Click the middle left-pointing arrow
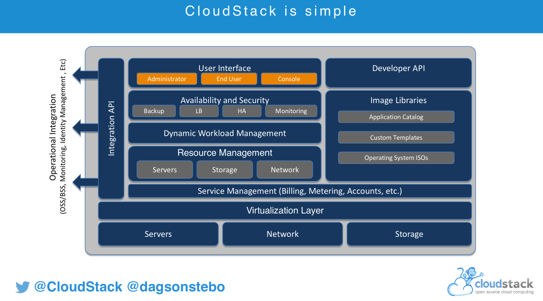The height and width of the screenshot is (301, 543). (86, 128)
